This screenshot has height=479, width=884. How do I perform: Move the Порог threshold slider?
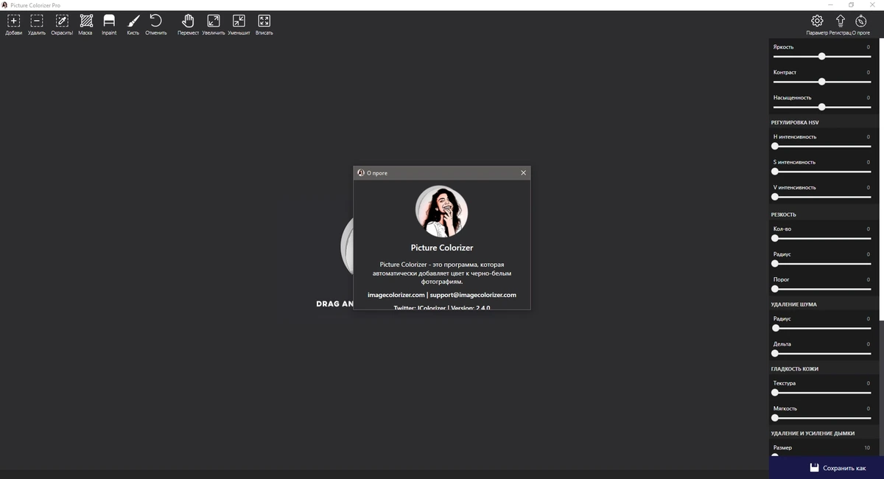tap(821, 289)
